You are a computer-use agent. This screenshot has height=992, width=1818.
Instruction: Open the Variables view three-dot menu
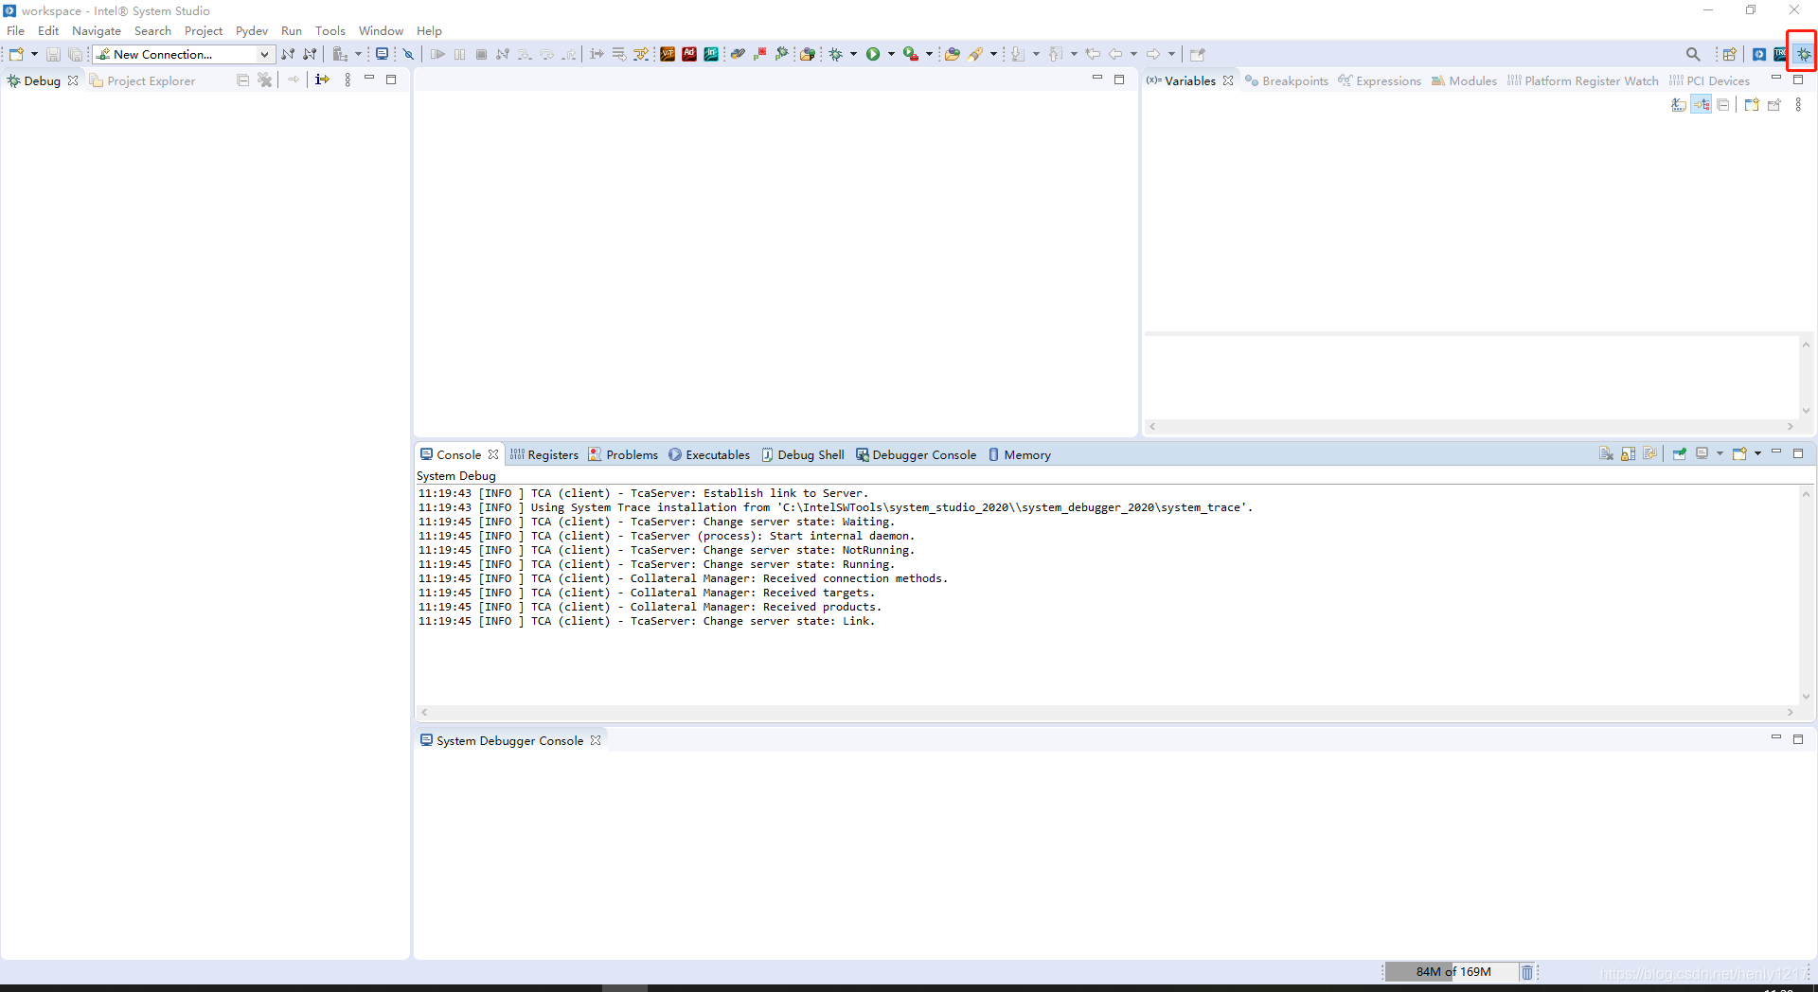pos(1798,105)
